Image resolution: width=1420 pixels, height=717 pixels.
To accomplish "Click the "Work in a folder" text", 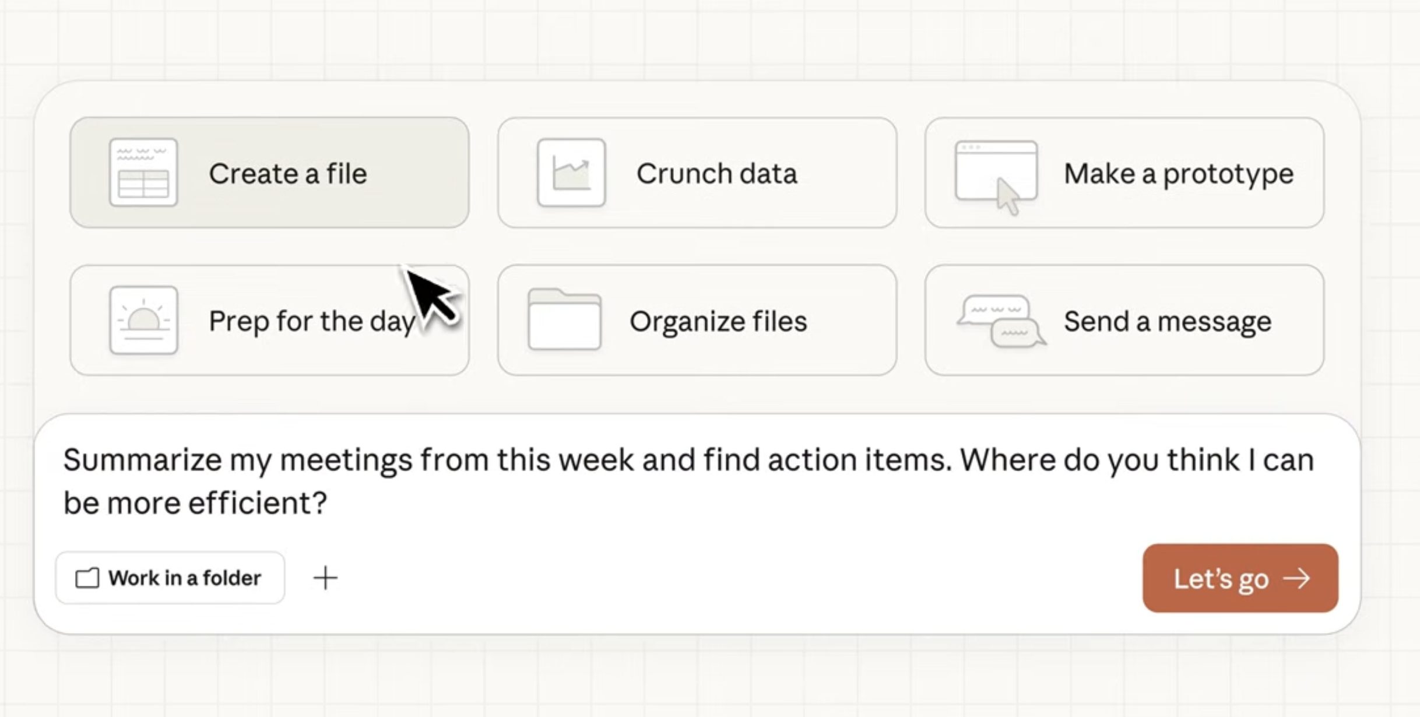I will (185, 578).
